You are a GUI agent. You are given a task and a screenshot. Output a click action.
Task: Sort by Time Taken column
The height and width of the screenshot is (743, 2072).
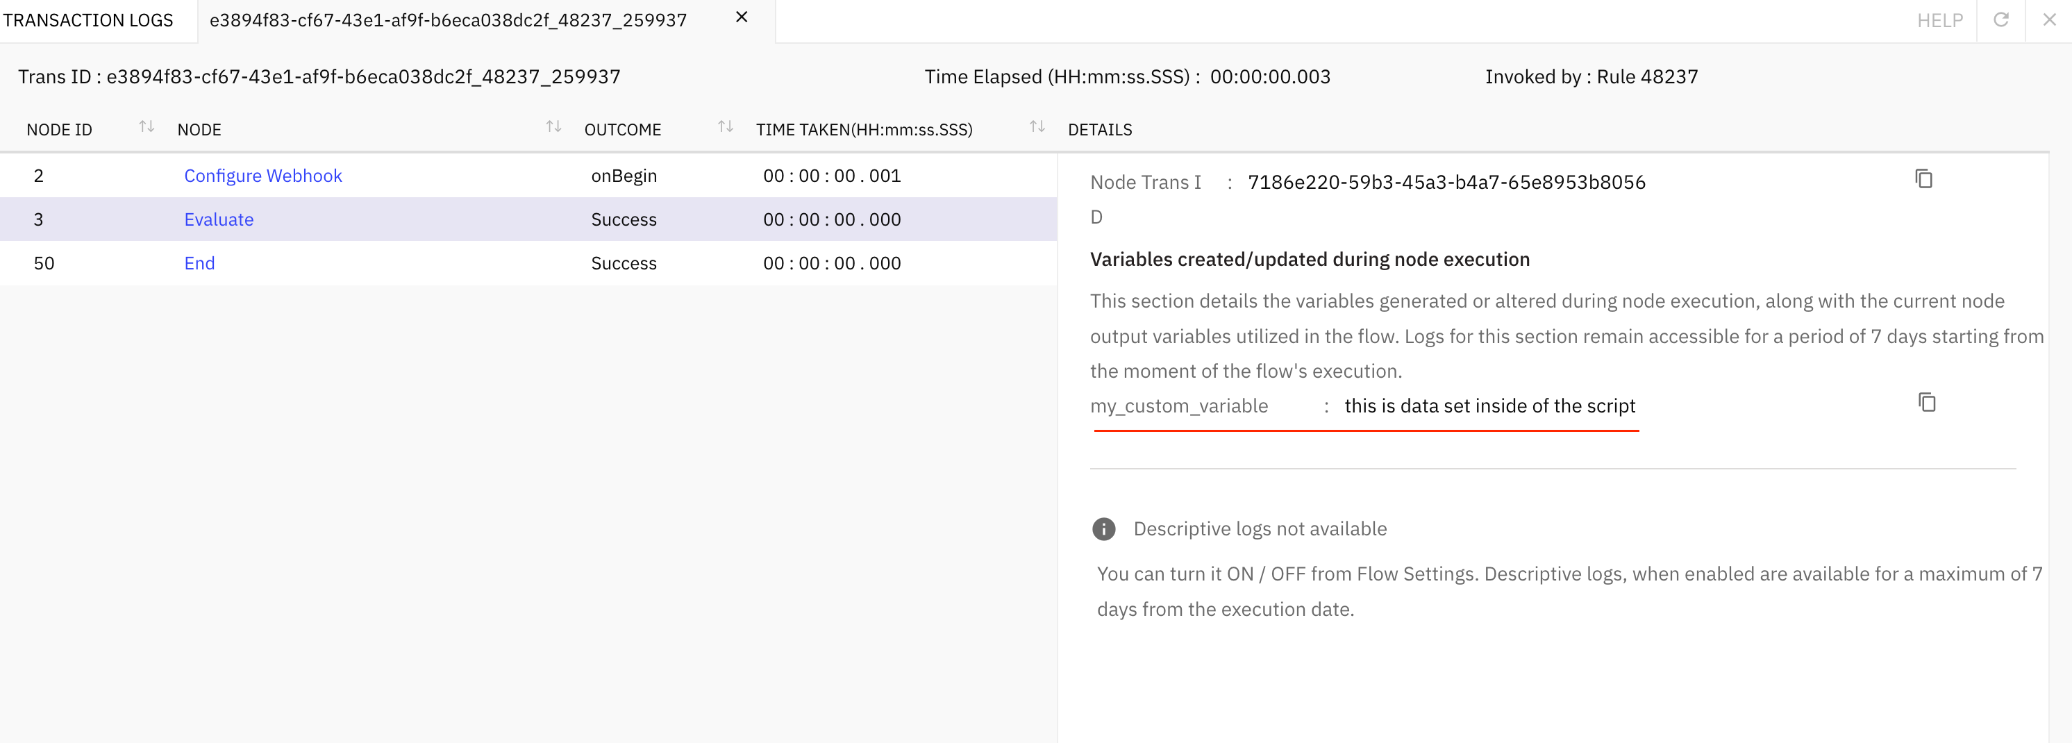[x=1037, y=127]
